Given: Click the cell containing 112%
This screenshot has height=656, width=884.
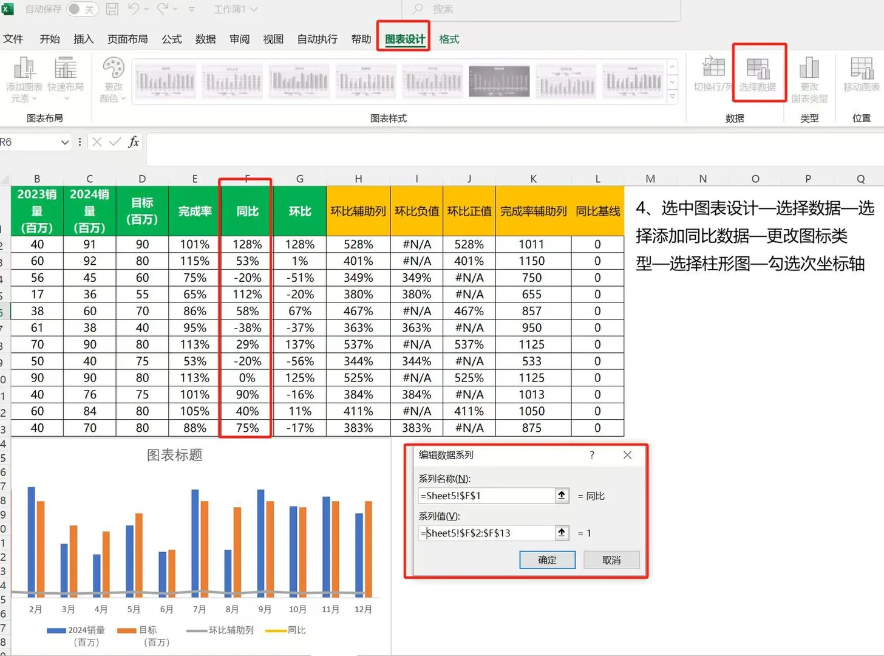Looking at the screenshot, I should coord(247,294).
